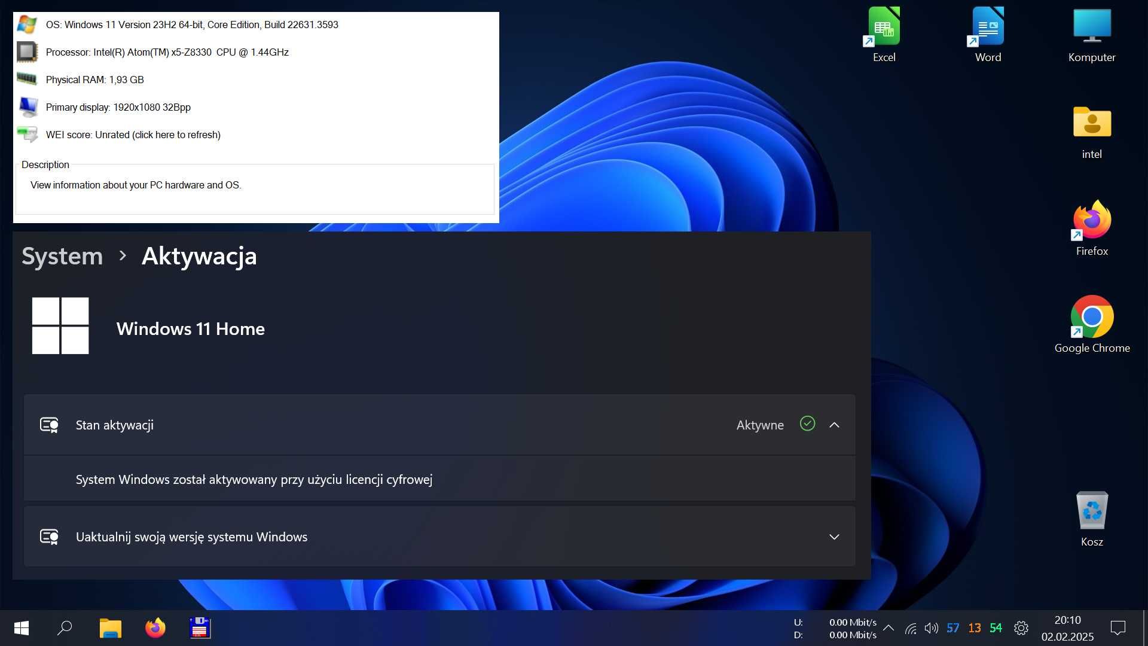Refresh the WEI score entry
The width and height of the screenshot is (1148, 646).
pyautogui.click(x=133, y=135)
